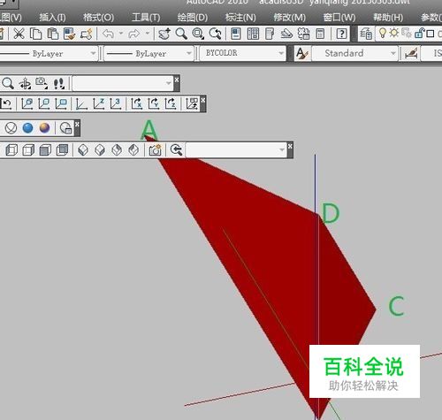Image resolution: width=442 pixels, height=420 pixels.
Task: Select the 3D Hidden visual style icon
Action: tap(11, 128)
